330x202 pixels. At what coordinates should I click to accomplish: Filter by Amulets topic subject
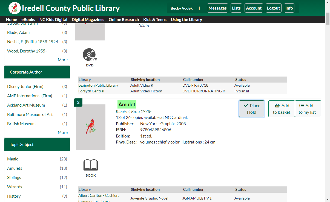click(15, 168)
